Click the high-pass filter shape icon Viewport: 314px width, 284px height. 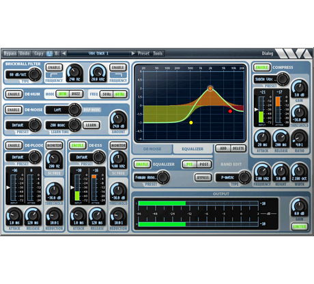coord(54,75)
